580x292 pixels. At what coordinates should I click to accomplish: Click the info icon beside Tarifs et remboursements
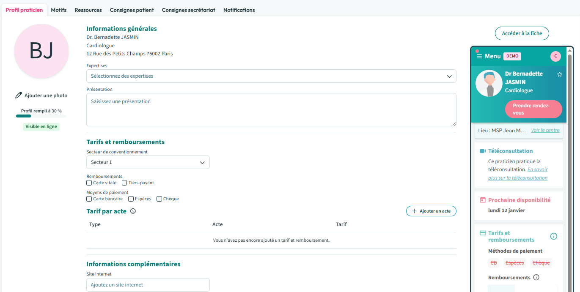(x=553, y=236)
